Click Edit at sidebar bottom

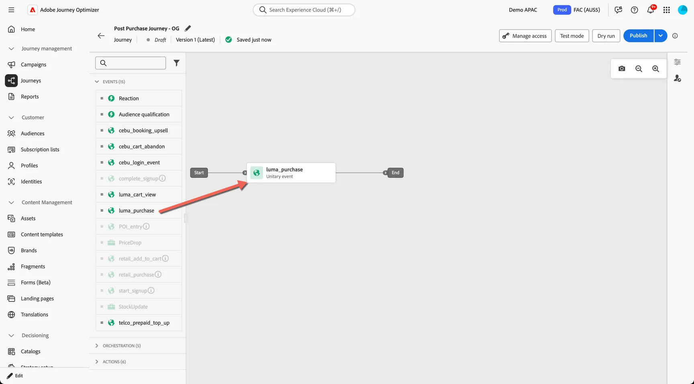(x=15, y=376)
